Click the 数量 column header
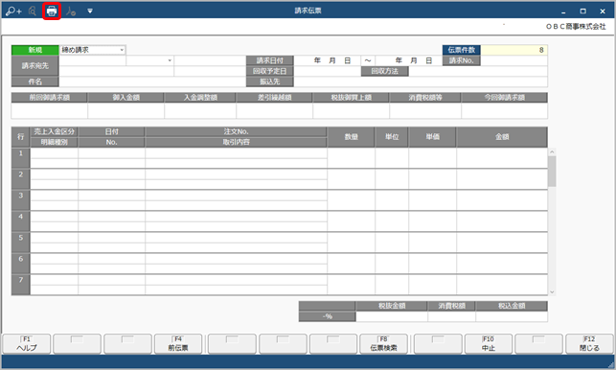This screenshot has height=370, width=616. click(x=351, y=137)
